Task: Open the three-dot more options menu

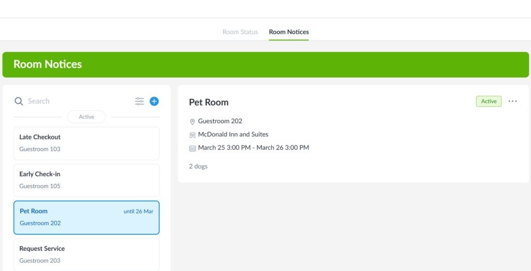Action: (x=512, y=102)
